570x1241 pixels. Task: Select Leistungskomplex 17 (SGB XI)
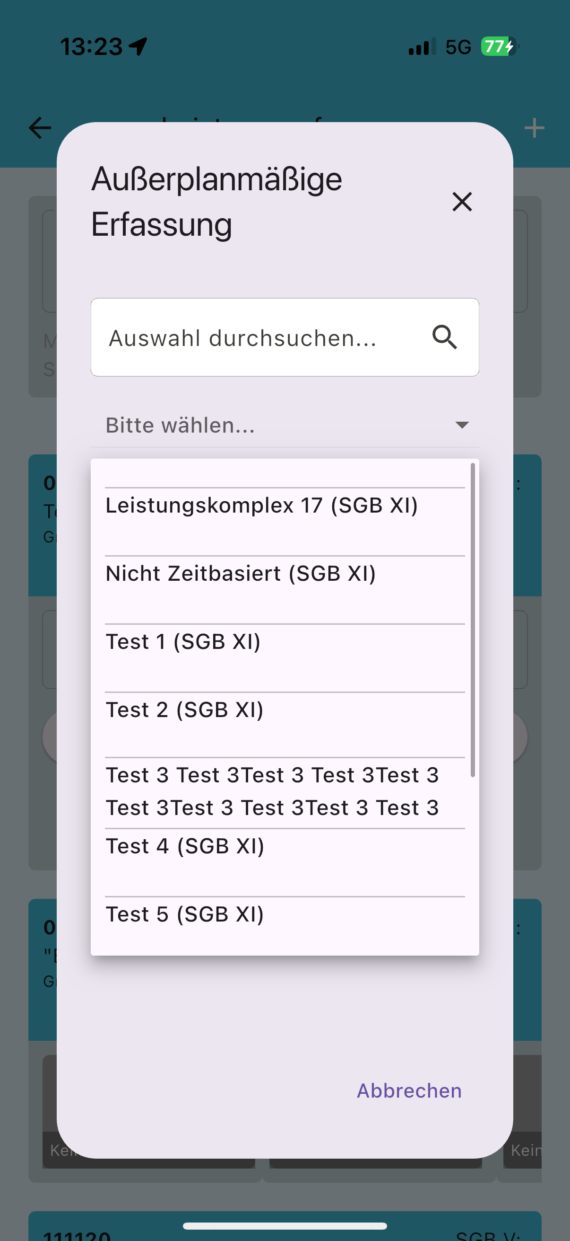261,506
